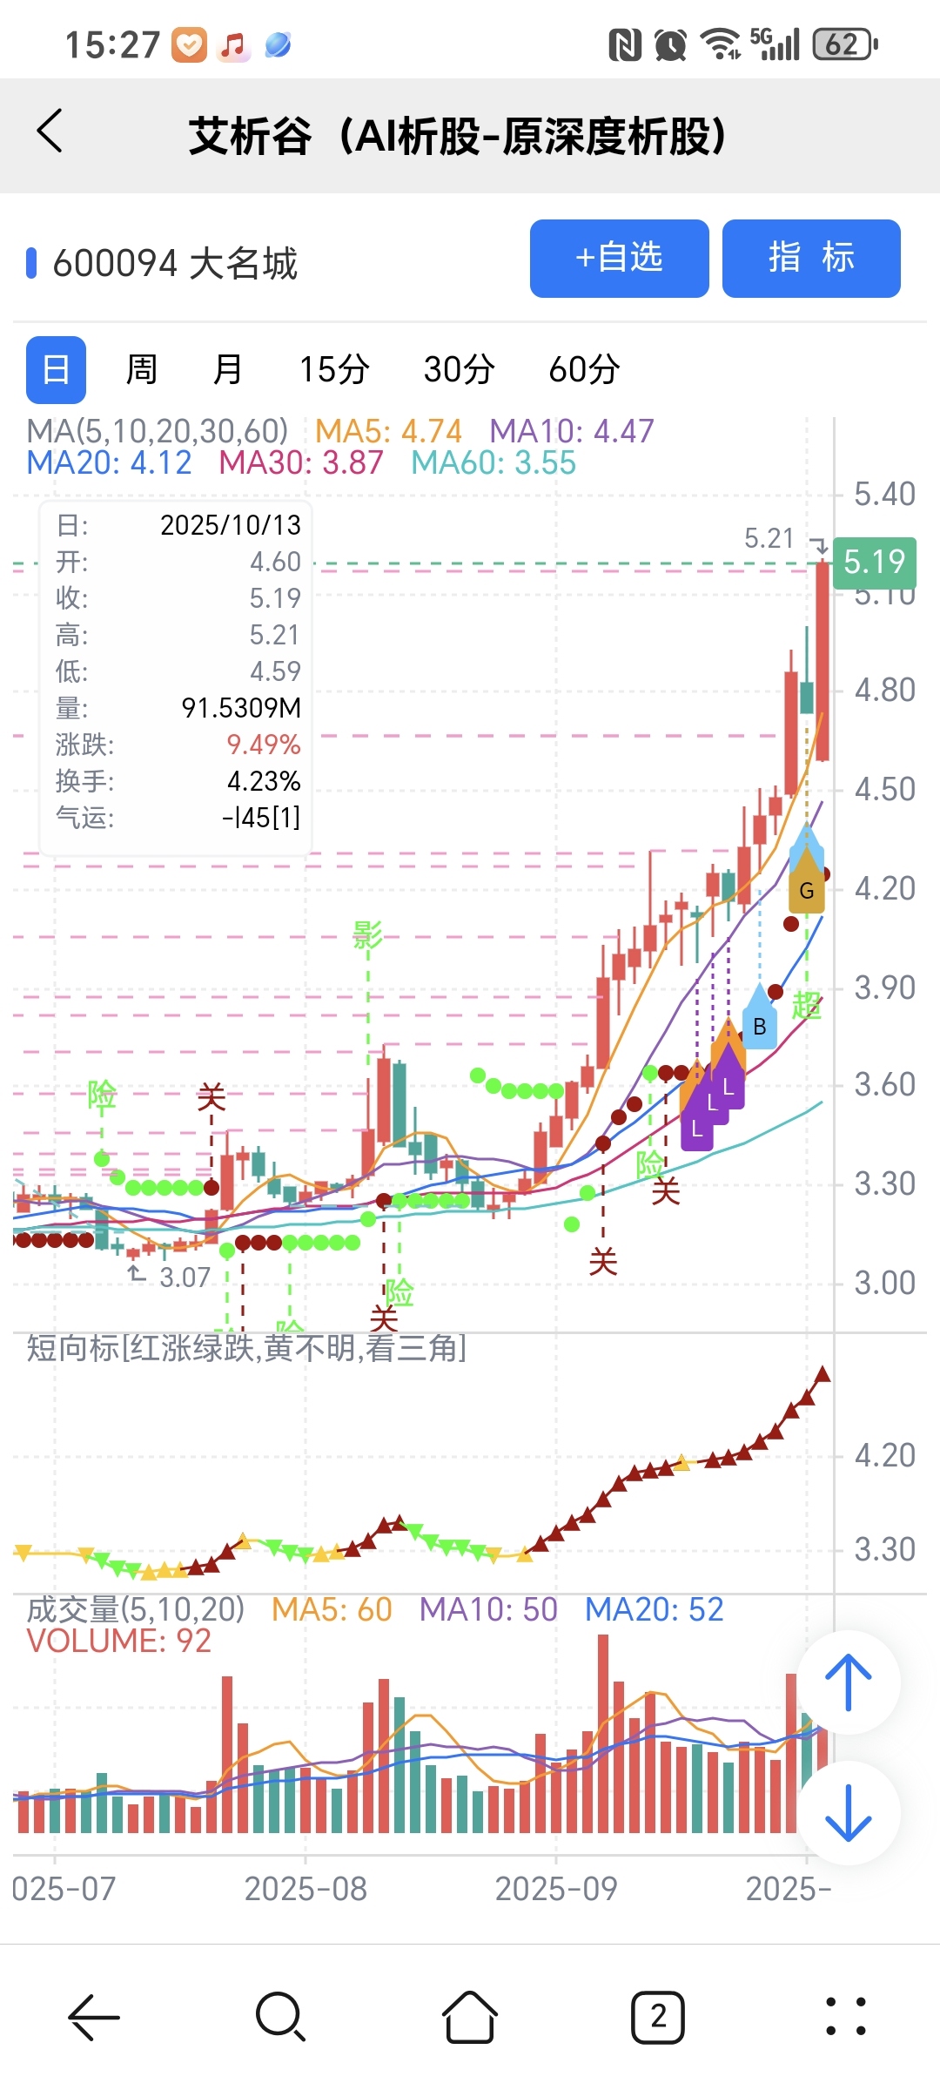940x2090 pixels.
Task: Tap the Wi-Fi status icon
Action: (x=721, y=44)
